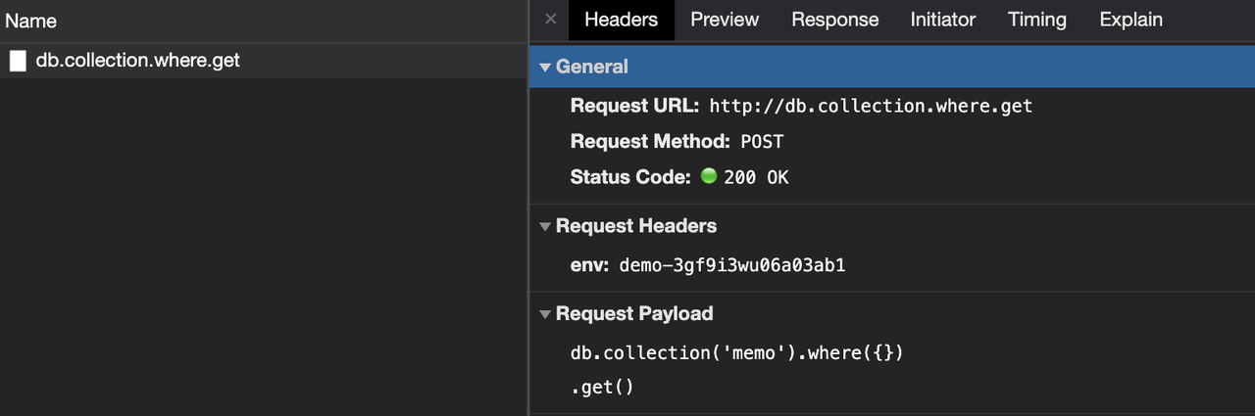Click the green status code indicator dot
This screenshot has width=1255, height=416.
(x=710, y=177)
